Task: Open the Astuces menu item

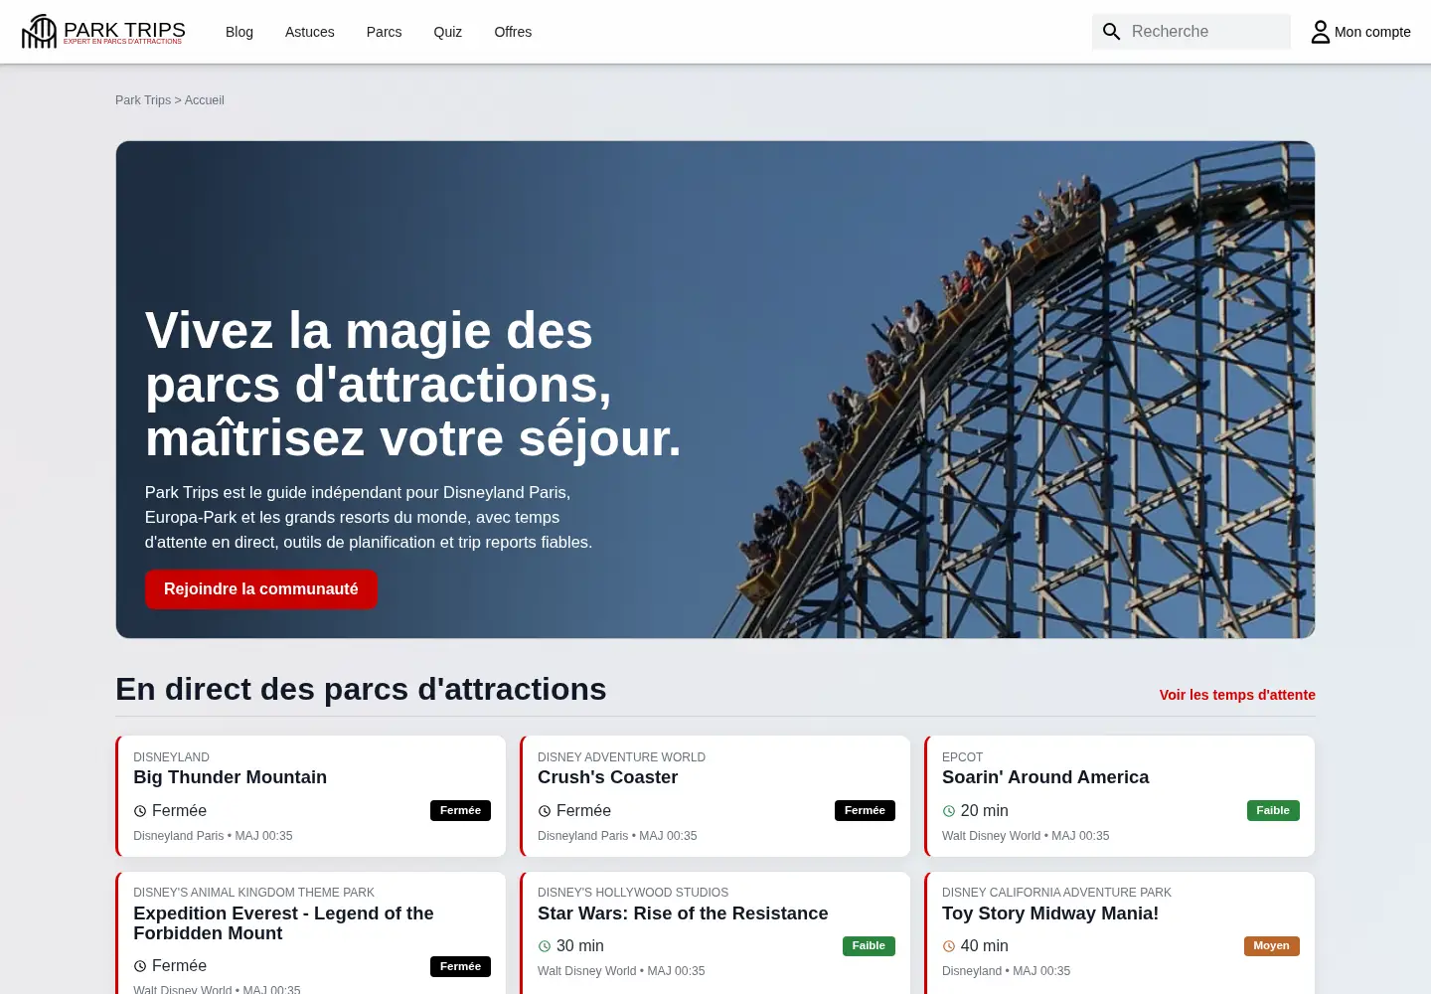Action: point(310,32)
